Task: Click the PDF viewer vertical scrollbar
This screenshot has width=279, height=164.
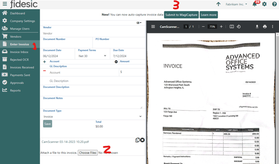Action: coord(277,98)
